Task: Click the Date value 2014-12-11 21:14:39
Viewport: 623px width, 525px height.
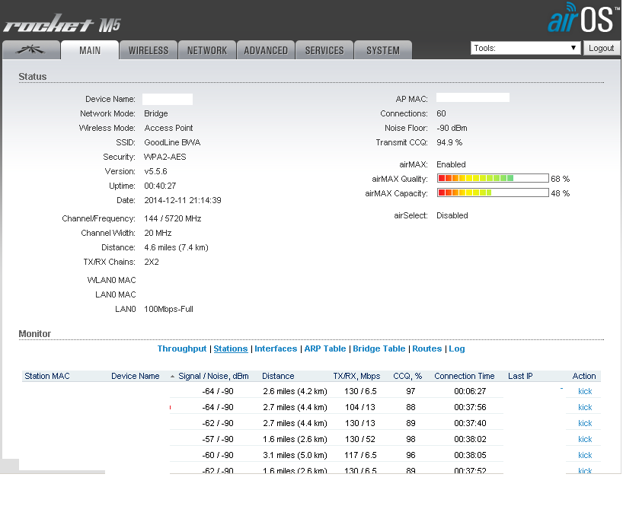Action: (182, 200)
